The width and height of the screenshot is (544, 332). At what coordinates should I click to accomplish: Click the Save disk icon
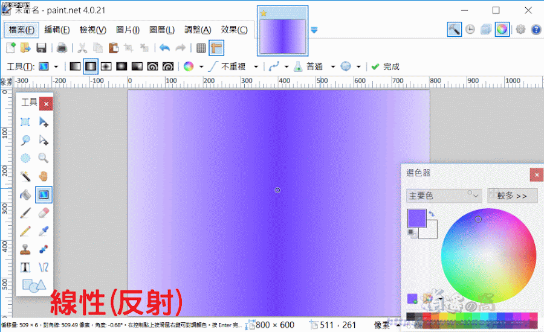coord(41,48)
